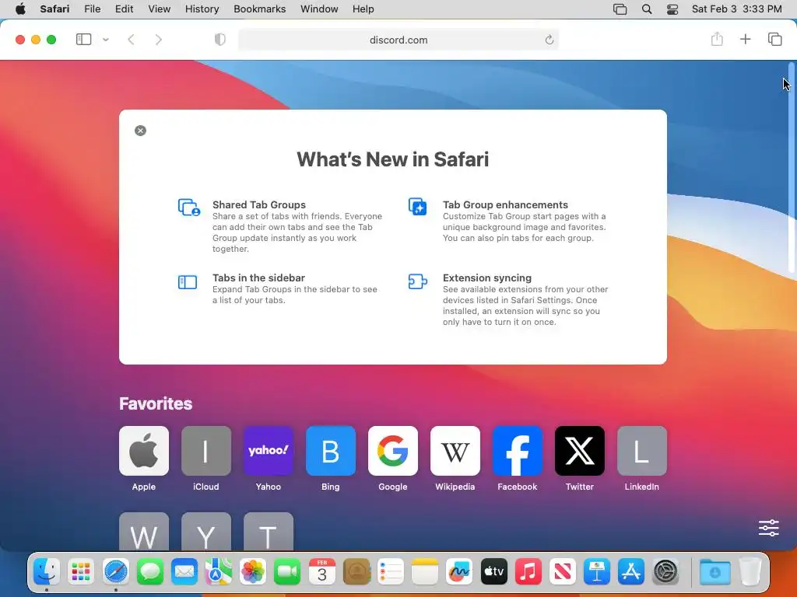
Task: Open the Bing favorite
Action: pyautogui.click(x=330, y=451)
